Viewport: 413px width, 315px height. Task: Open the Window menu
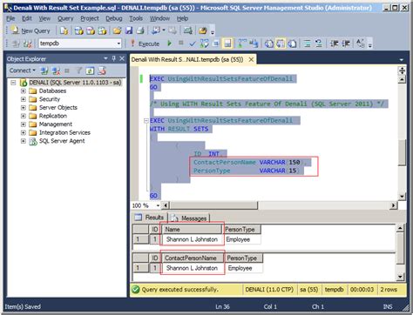(x=159, y=18)
